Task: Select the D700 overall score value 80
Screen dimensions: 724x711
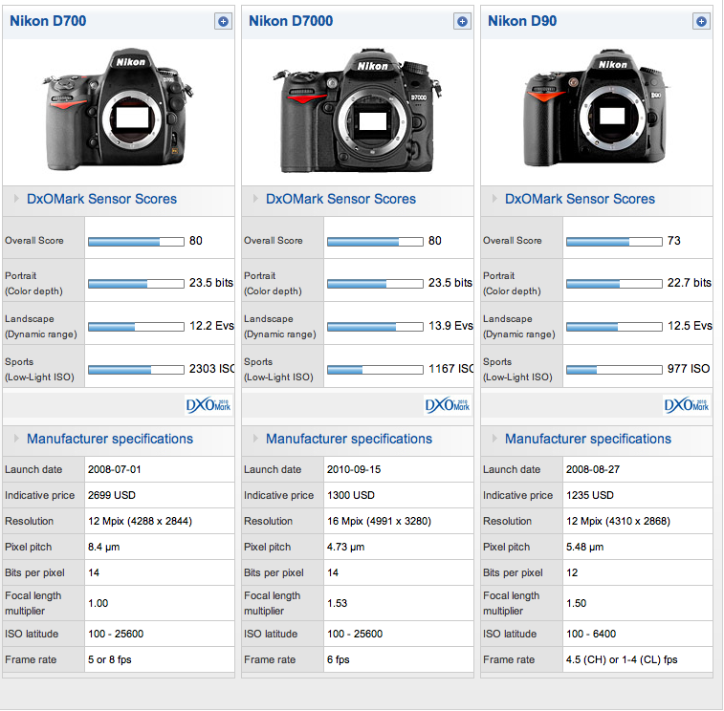Action: tap(196, 241)
